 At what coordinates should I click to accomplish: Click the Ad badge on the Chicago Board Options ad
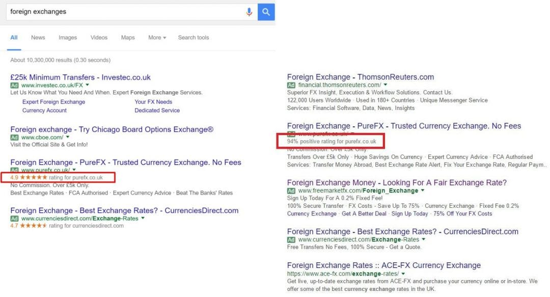tap(14, 138)
